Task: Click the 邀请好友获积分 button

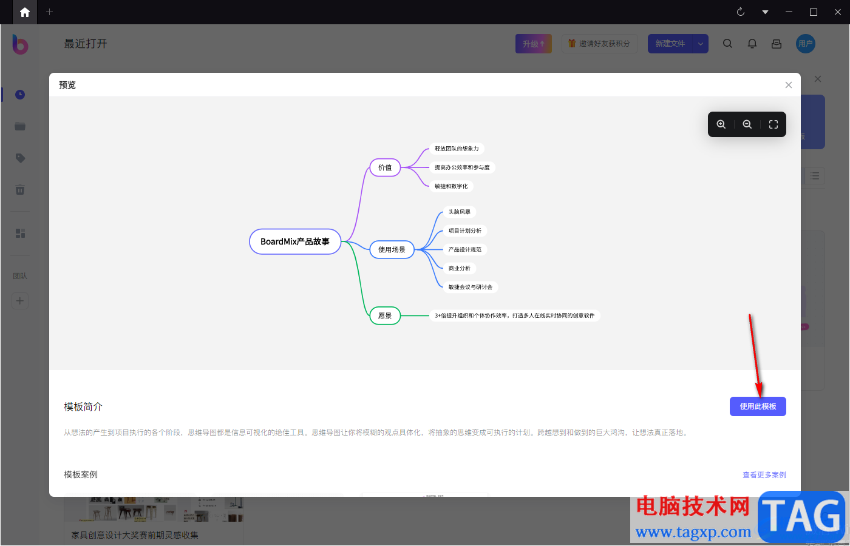Action: [599, 44]
